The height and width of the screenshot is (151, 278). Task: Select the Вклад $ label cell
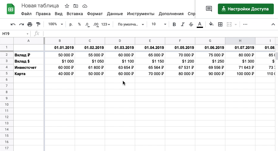29,61
